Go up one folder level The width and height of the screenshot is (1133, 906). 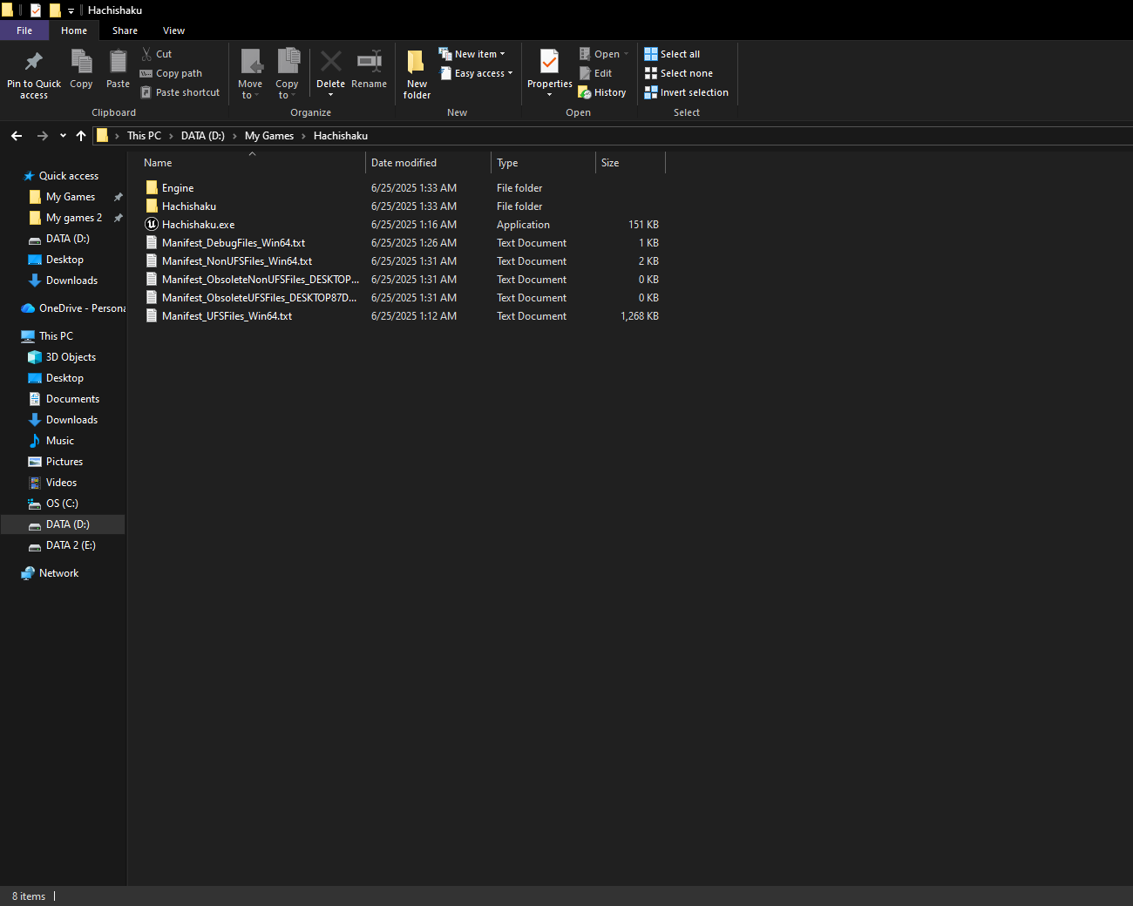(x=81, y=136)
